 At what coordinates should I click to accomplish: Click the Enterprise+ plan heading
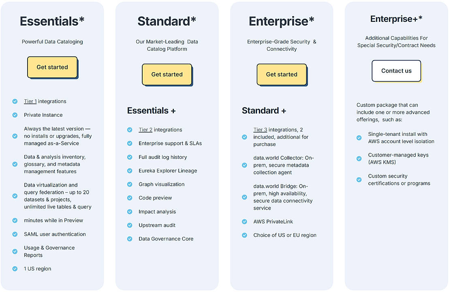(396, 19)
